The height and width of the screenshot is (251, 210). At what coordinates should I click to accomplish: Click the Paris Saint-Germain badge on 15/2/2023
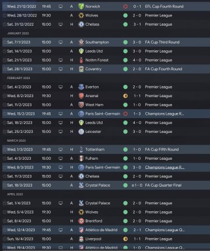coord(81,114)
